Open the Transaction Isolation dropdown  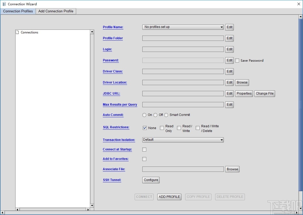[x=221, y=140]
